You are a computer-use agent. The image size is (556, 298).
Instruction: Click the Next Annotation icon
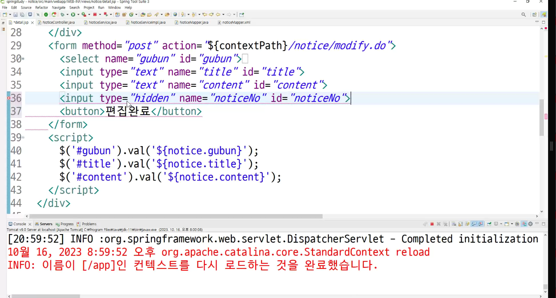coord(183,15)
